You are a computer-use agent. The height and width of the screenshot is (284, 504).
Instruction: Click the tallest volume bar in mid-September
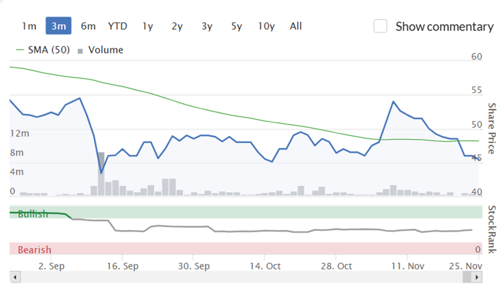coord(101,174)
